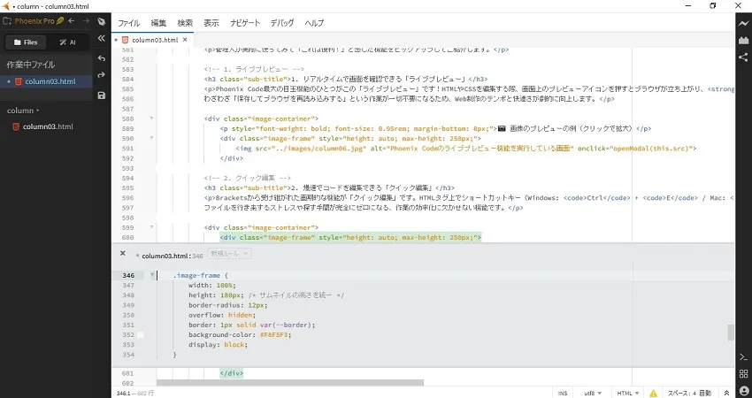Click the color swatch on line 352

[141, 334]
